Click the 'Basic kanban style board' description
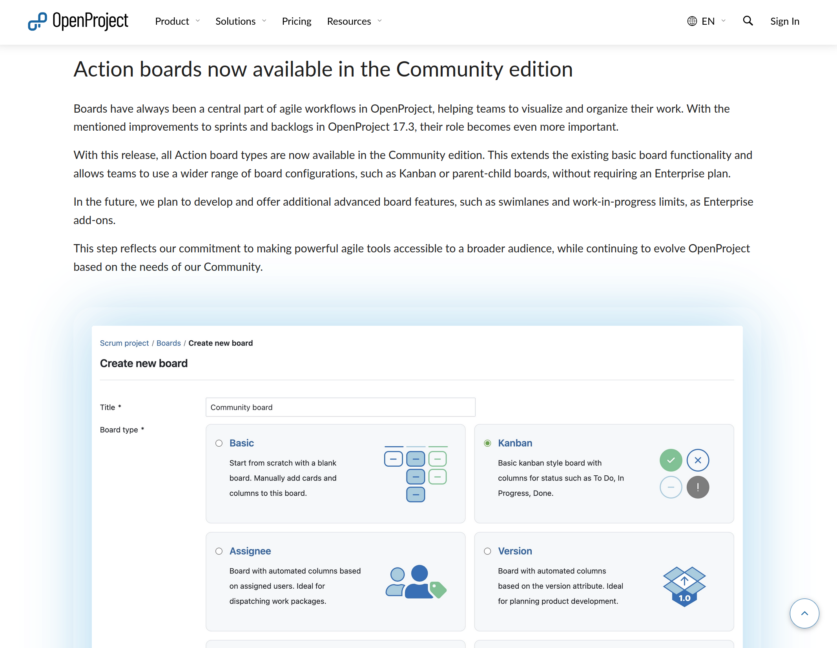 (561, 478)
